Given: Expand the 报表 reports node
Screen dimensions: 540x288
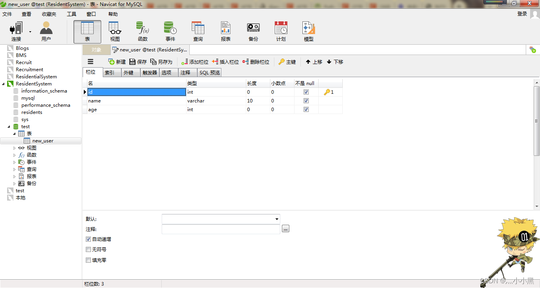Looking at the screenshot, I should pos(15,176).
